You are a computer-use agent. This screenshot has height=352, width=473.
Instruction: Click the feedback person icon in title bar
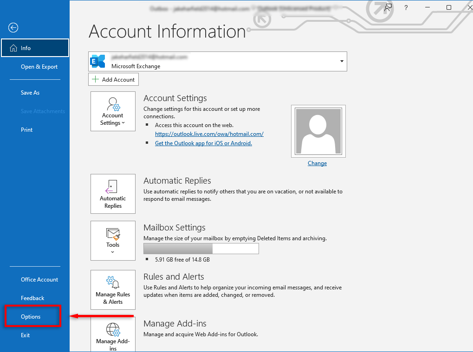(388, 7)
